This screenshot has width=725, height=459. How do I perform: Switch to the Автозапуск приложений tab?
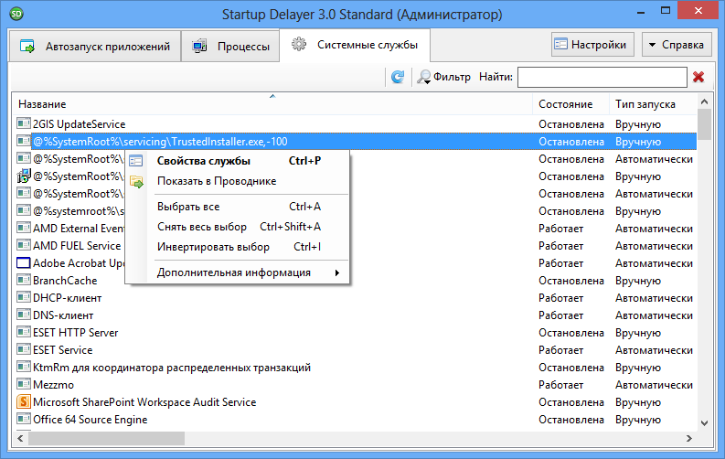95,46
